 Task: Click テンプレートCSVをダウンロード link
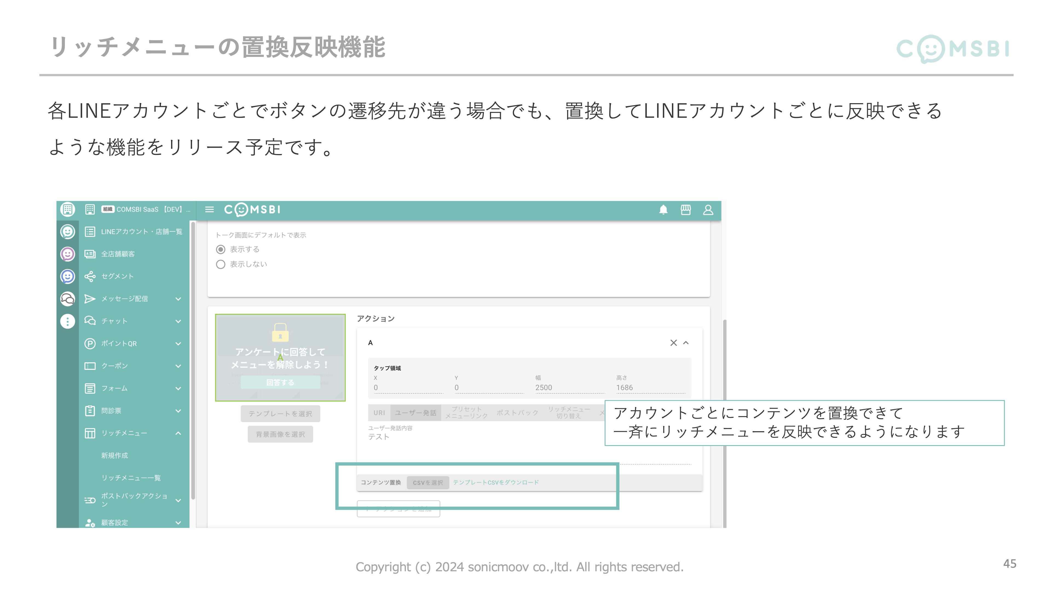coord(496,482)
